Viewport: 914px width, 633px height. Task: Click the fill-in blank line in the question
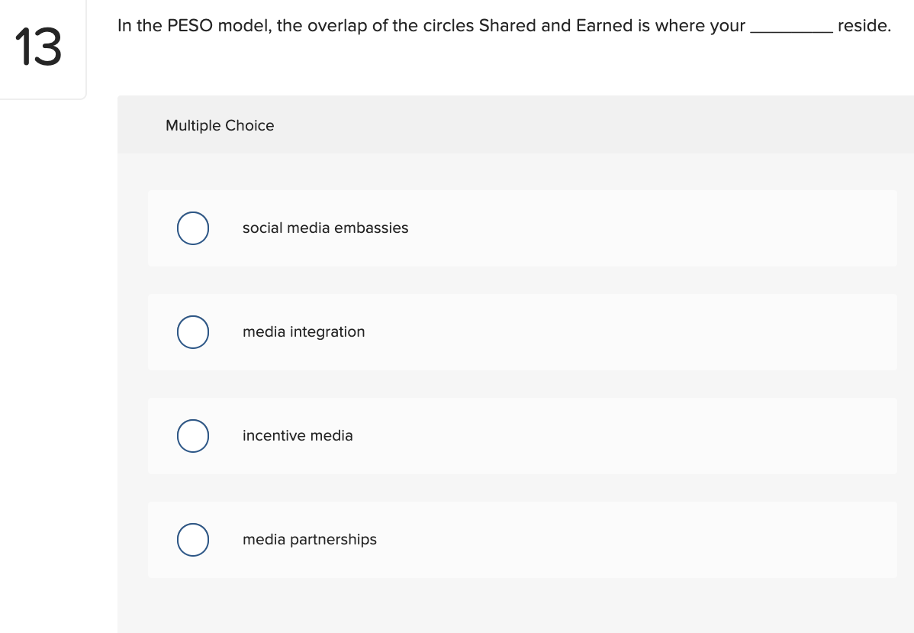791,27
